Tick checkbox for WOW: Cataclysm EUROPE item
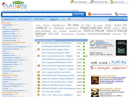This screenshot has height=97, width=129. 36,62
